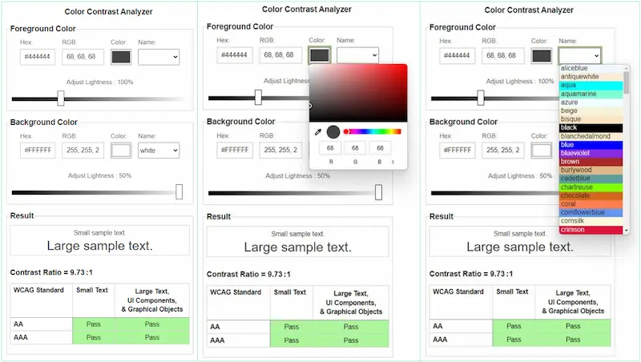Choose chocolate from the color list

tap(591, 195)
